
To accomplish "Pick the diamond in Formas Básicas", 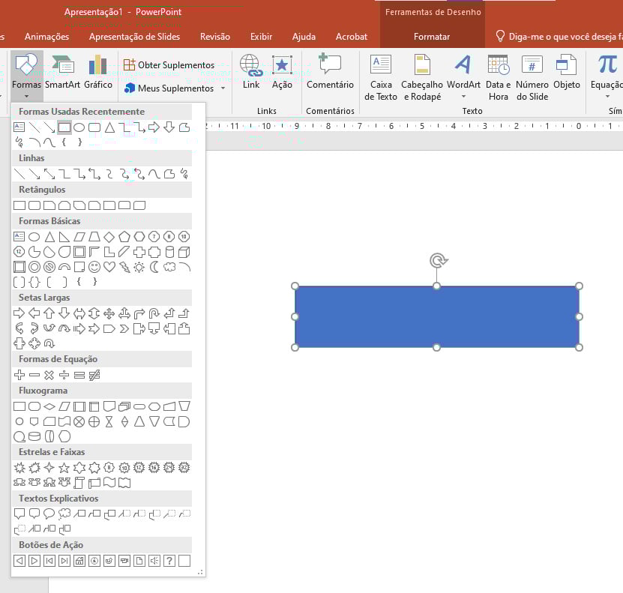I will [109, 237].
